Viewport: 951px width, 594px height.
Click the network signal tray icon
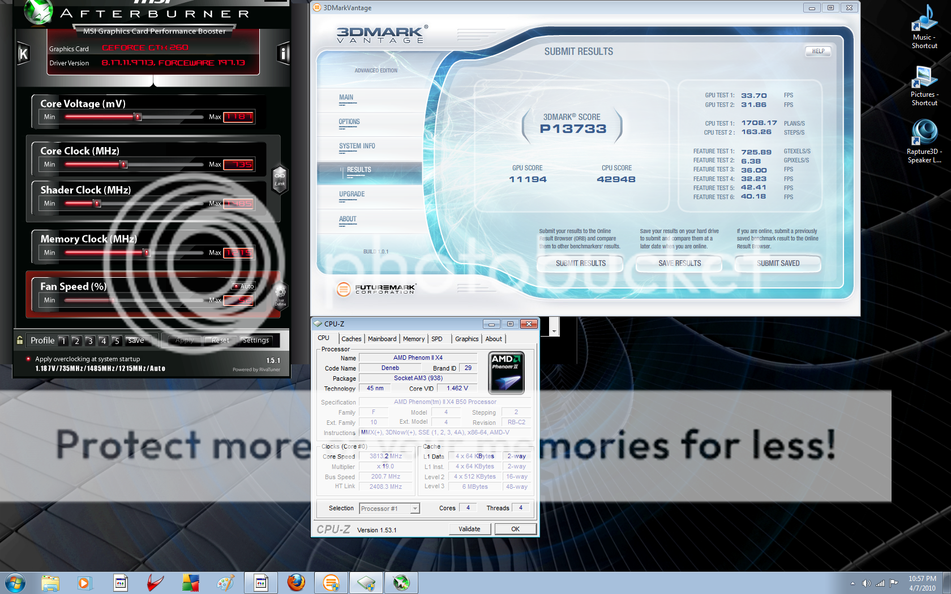tap(880, 583)
